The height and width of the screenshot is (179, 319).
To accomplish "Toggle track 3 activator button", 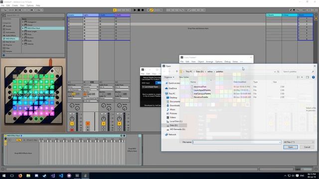I will click(x=103, y=124).
